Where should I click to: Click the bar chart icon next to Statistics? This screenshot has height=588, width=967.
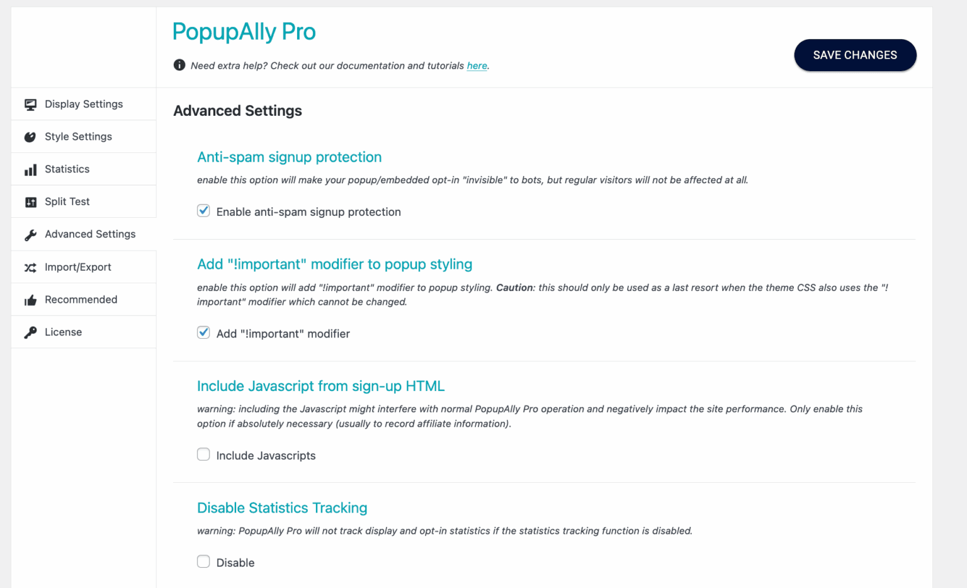30,169
